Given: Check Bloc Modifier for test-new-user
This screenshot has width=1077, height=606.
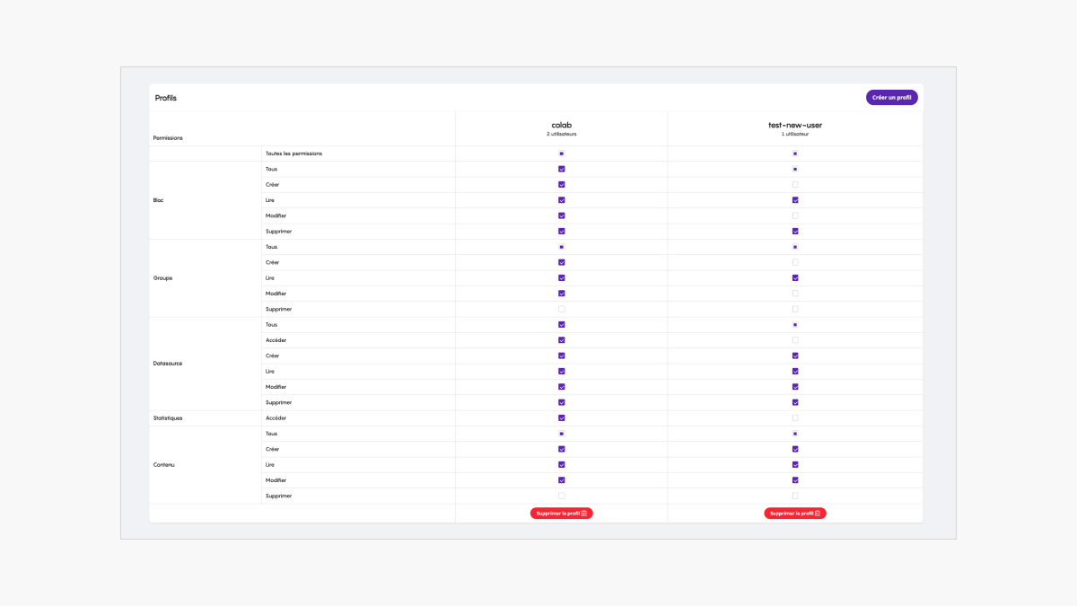Looking at the screenshot, I should coord(795,215).
